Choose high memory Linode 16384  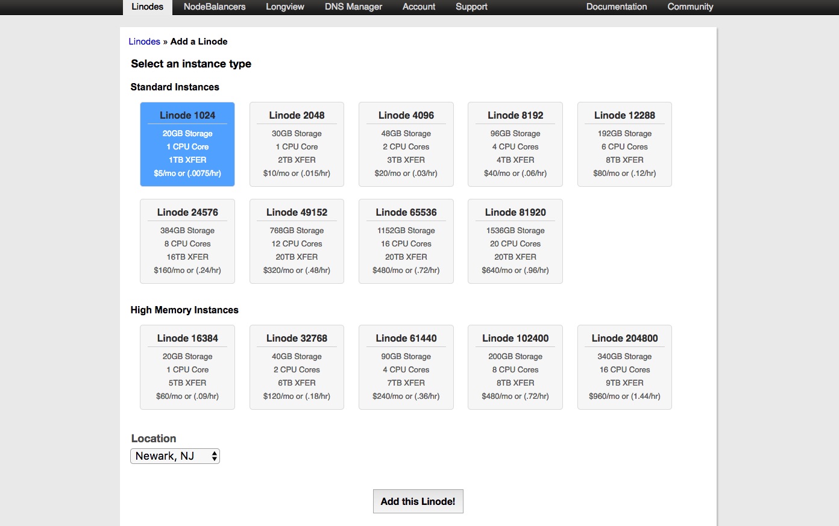tap(187, 367)
